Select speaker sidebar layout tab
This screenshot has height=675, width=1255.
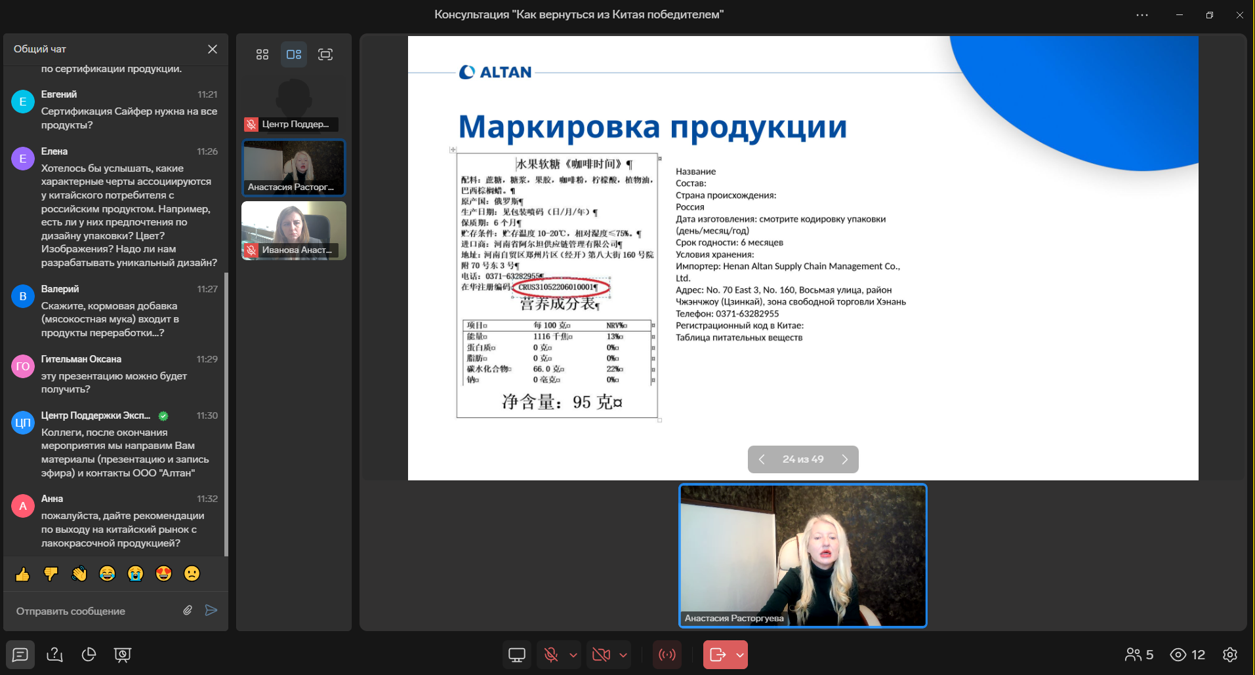point(294,54)
